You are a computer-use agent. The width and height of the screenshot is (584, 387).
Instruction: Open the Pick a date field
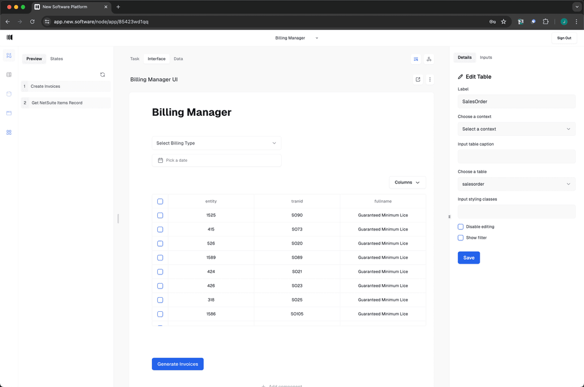point(216,160)
